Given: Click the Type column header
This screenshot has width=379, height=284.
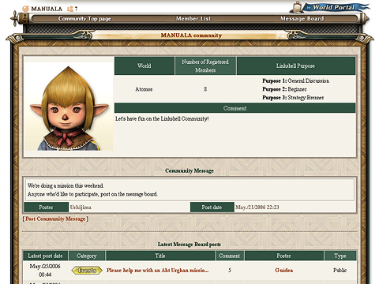Looking at the screenshot, I should pos(340,256).
